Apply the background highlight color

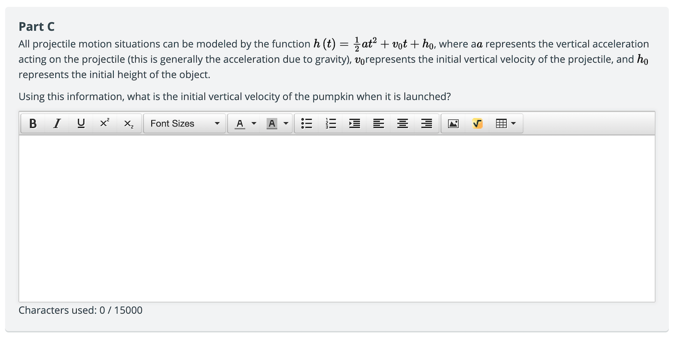coord(272,123)
